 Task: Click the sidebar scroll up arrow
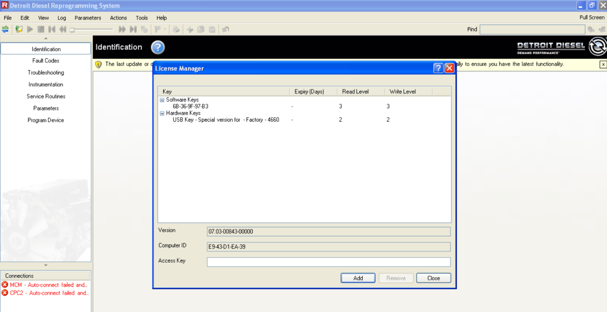46,38
